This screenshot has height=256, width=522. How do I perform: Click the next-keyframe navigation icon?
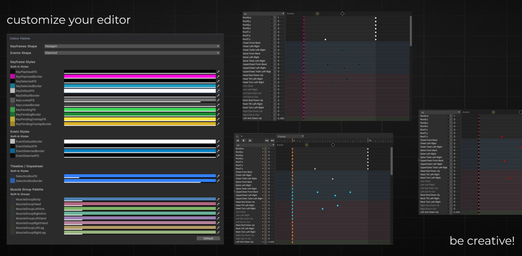pos(272,140)
